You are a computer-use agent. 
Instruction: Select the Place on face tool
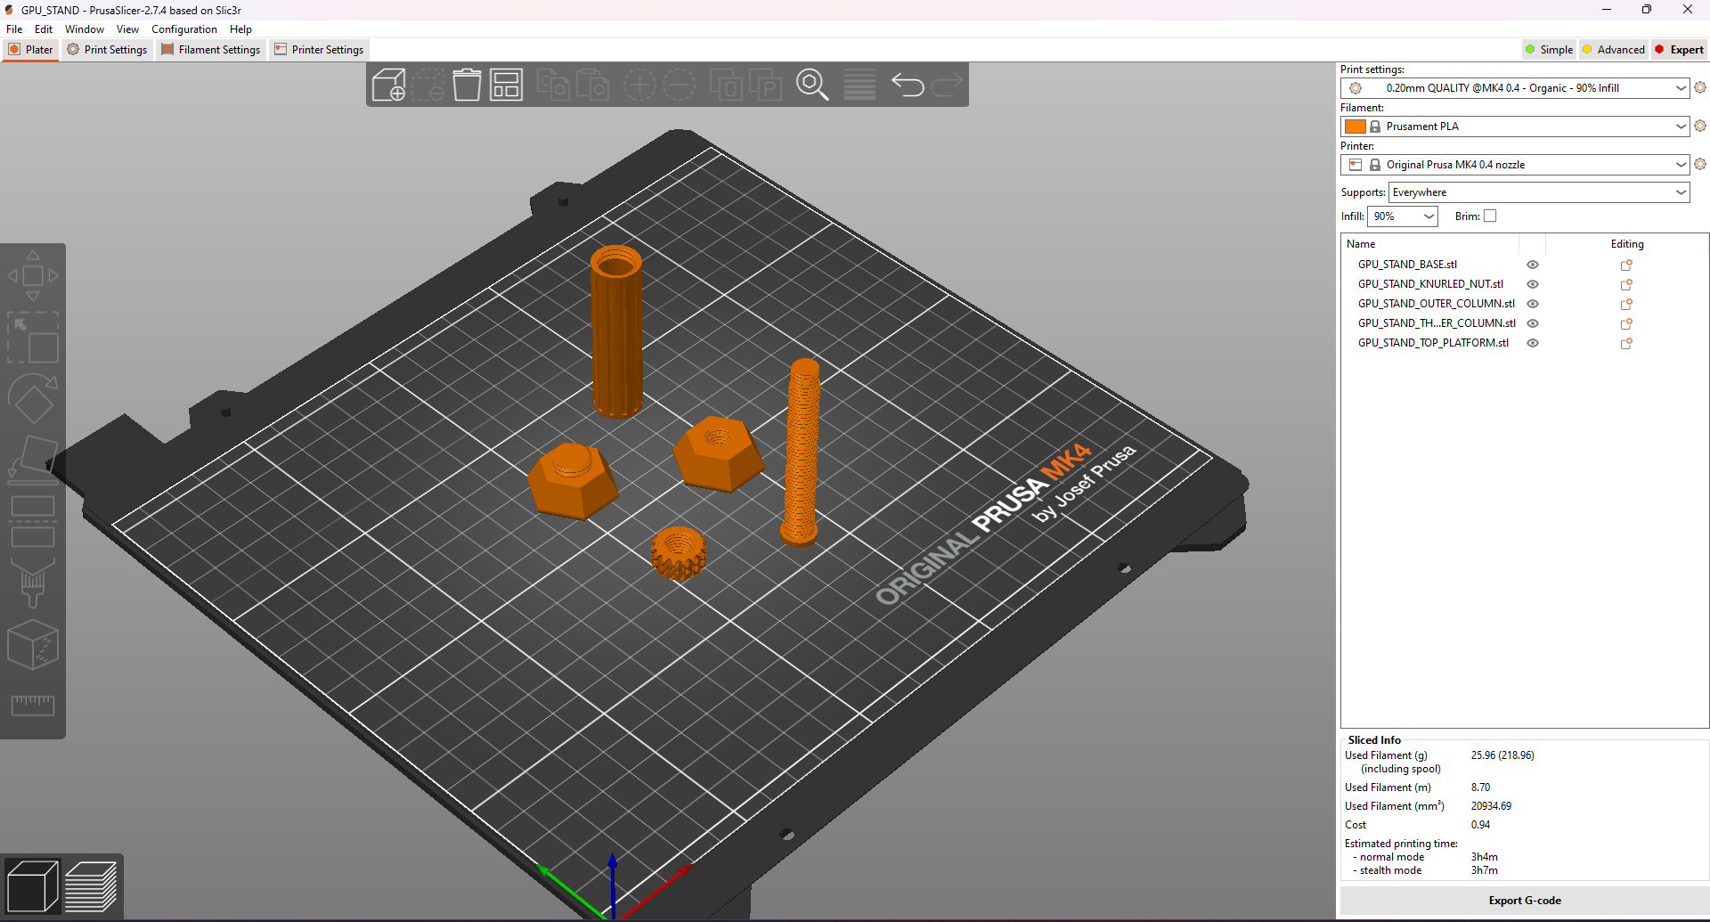[33, 459]
